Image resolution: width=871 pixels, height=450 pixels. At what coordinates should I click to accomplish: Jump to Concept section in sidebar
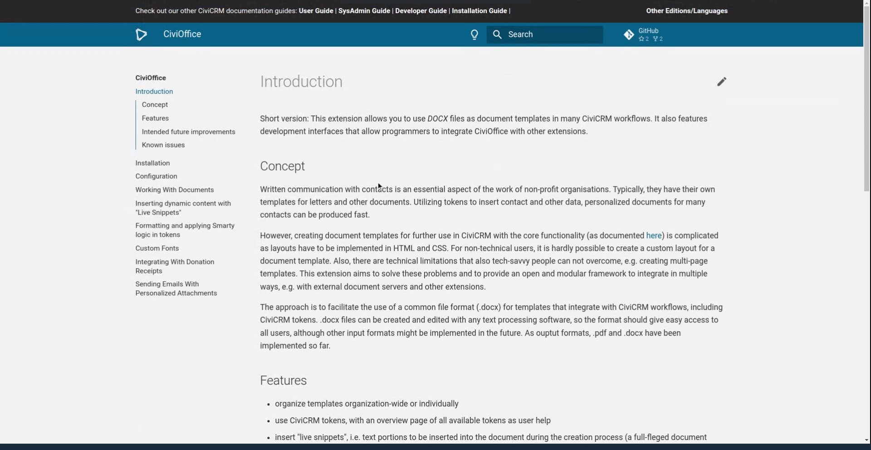tap(155, 104)
